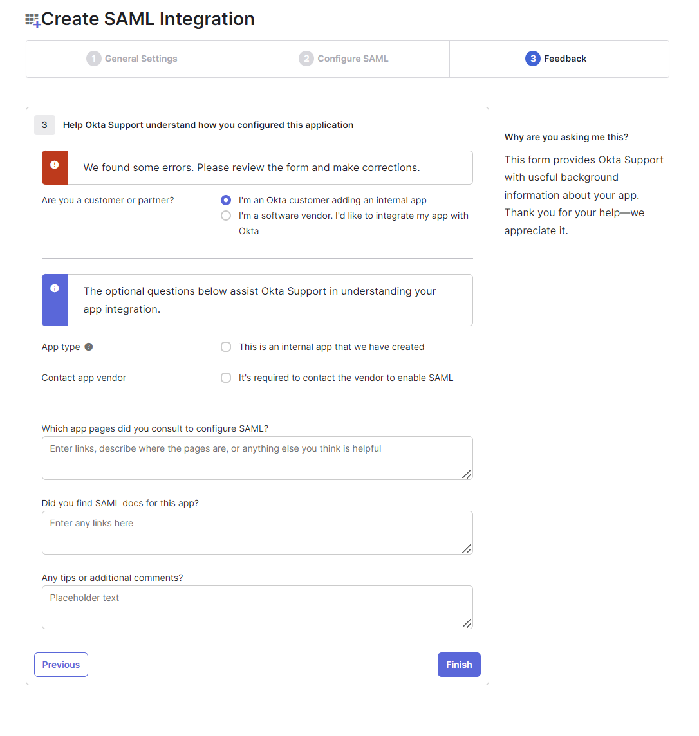This screenshot has height=736, width=699.
Task: Click the 'This form provides Okta Support' paragraph
Action: [584, 196]
